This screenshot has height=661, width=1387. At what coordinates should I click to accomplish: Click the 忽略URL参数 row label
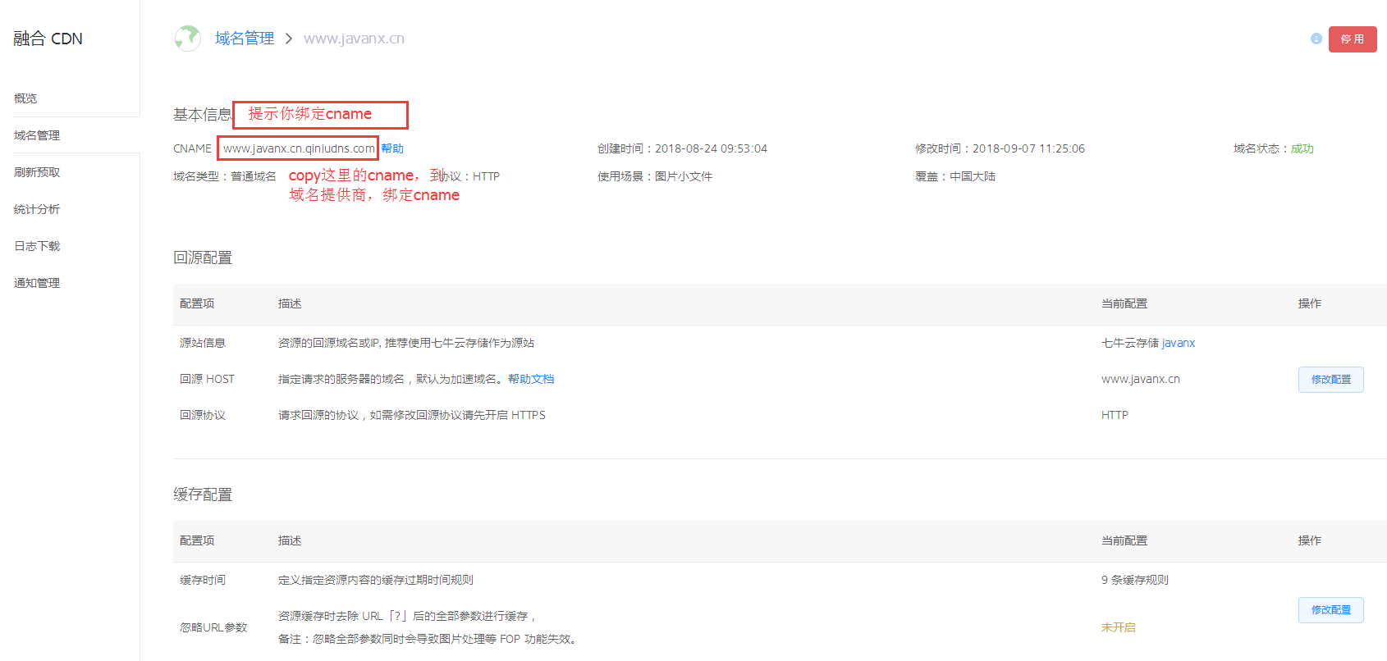coord(213,627)
